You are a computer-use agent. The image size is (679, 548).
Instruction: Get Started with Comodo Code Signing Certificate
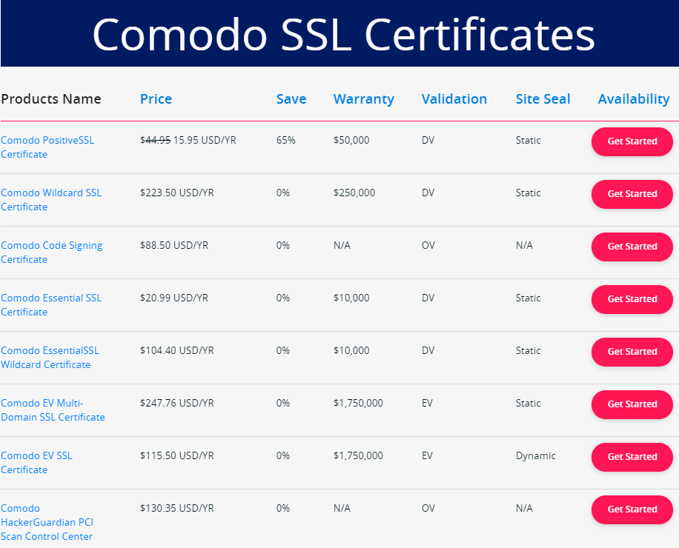[x=632, y=247]
